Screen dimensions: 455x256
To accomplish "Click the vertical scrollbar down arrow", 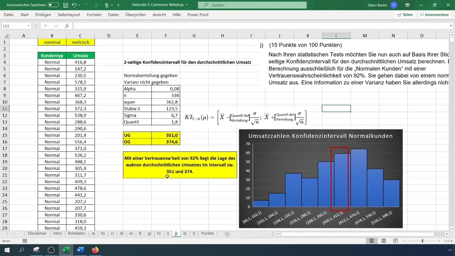I will [452, 228].
